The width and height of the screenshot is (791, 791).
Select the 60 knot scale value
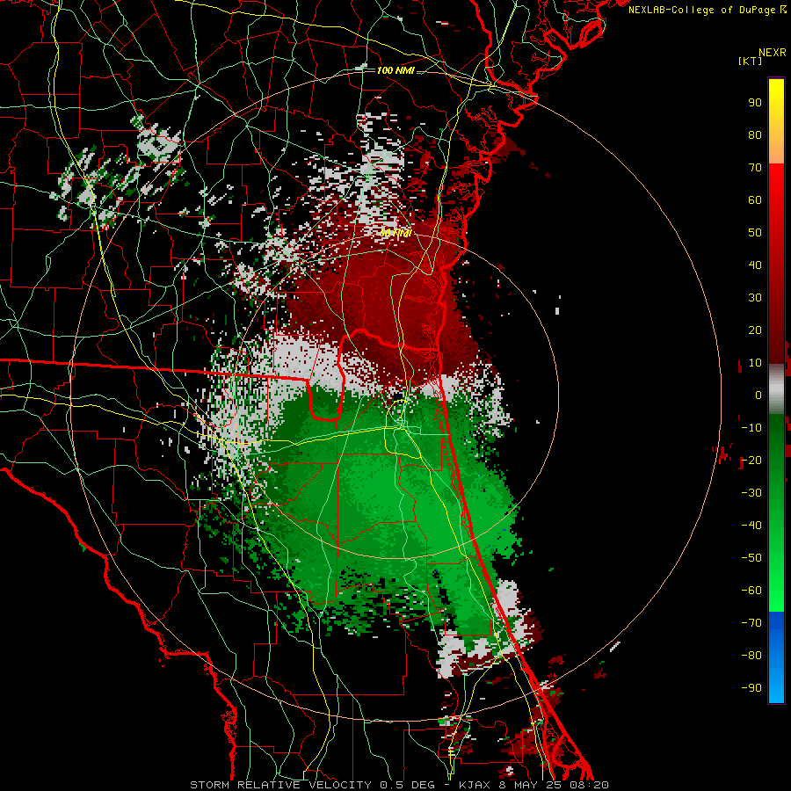point(755,200)
